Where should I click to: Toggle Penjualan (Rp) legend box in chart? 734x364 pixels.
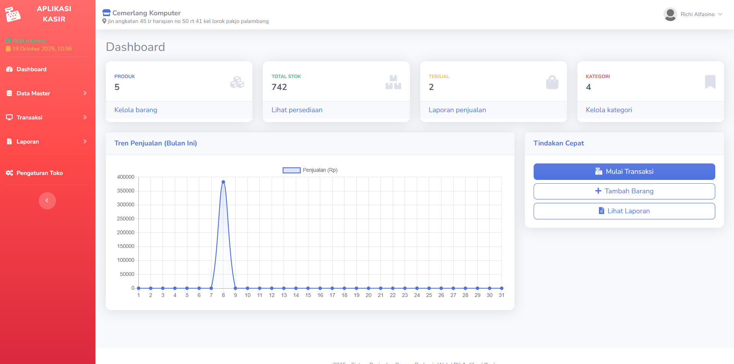click(x=291, y=170)
